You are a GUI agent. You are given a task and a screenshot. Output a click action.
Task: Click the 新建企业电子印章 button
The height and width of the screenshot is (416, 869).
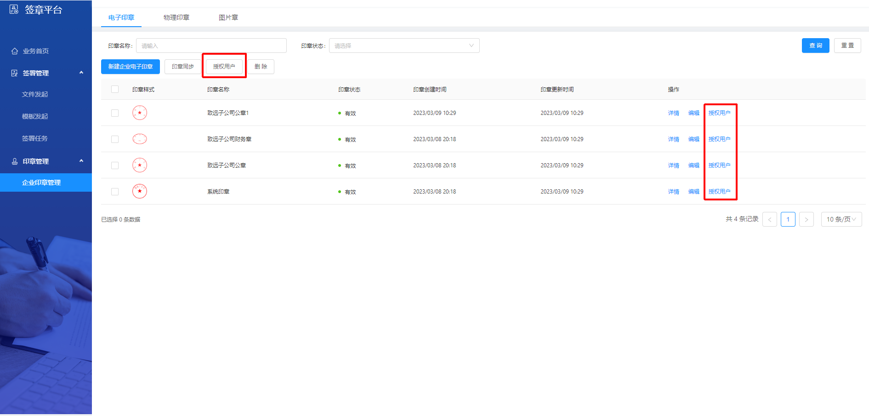(x=131, y=67)
